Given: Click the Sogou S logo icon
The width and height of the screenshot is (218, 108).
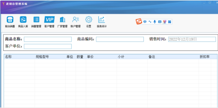Looking at the screenshot, I should coord(139,22).
